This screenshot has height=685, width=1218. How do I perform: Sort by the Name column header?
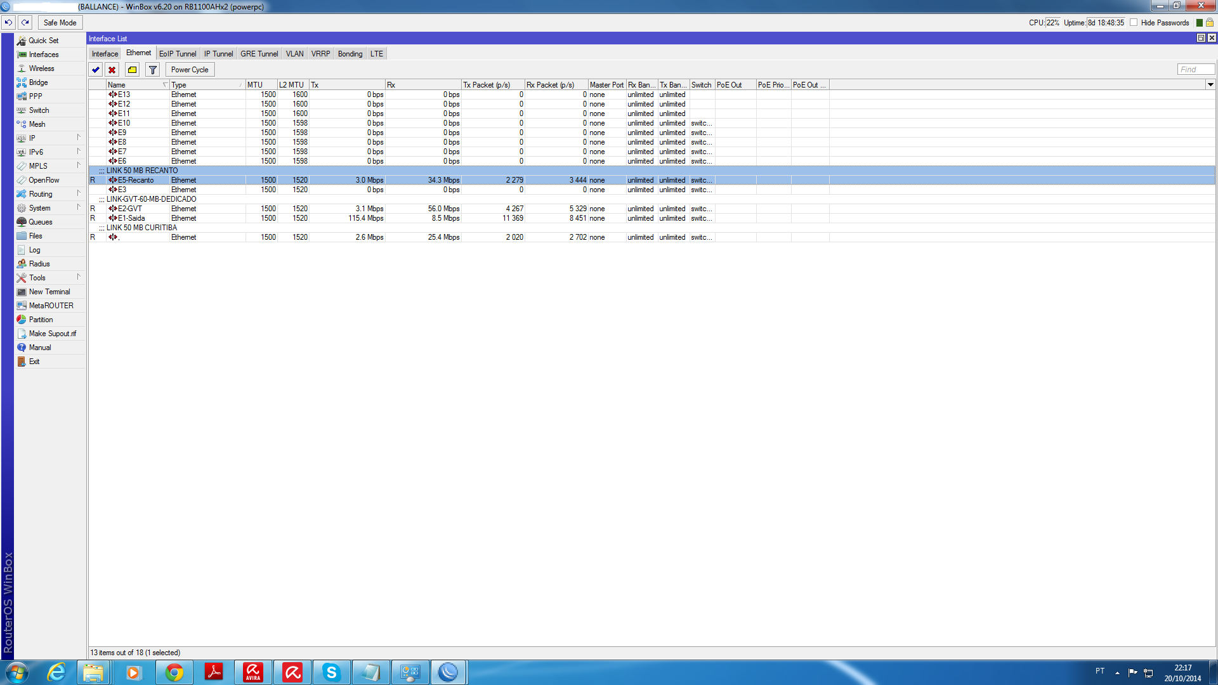[x=138, y=85]
